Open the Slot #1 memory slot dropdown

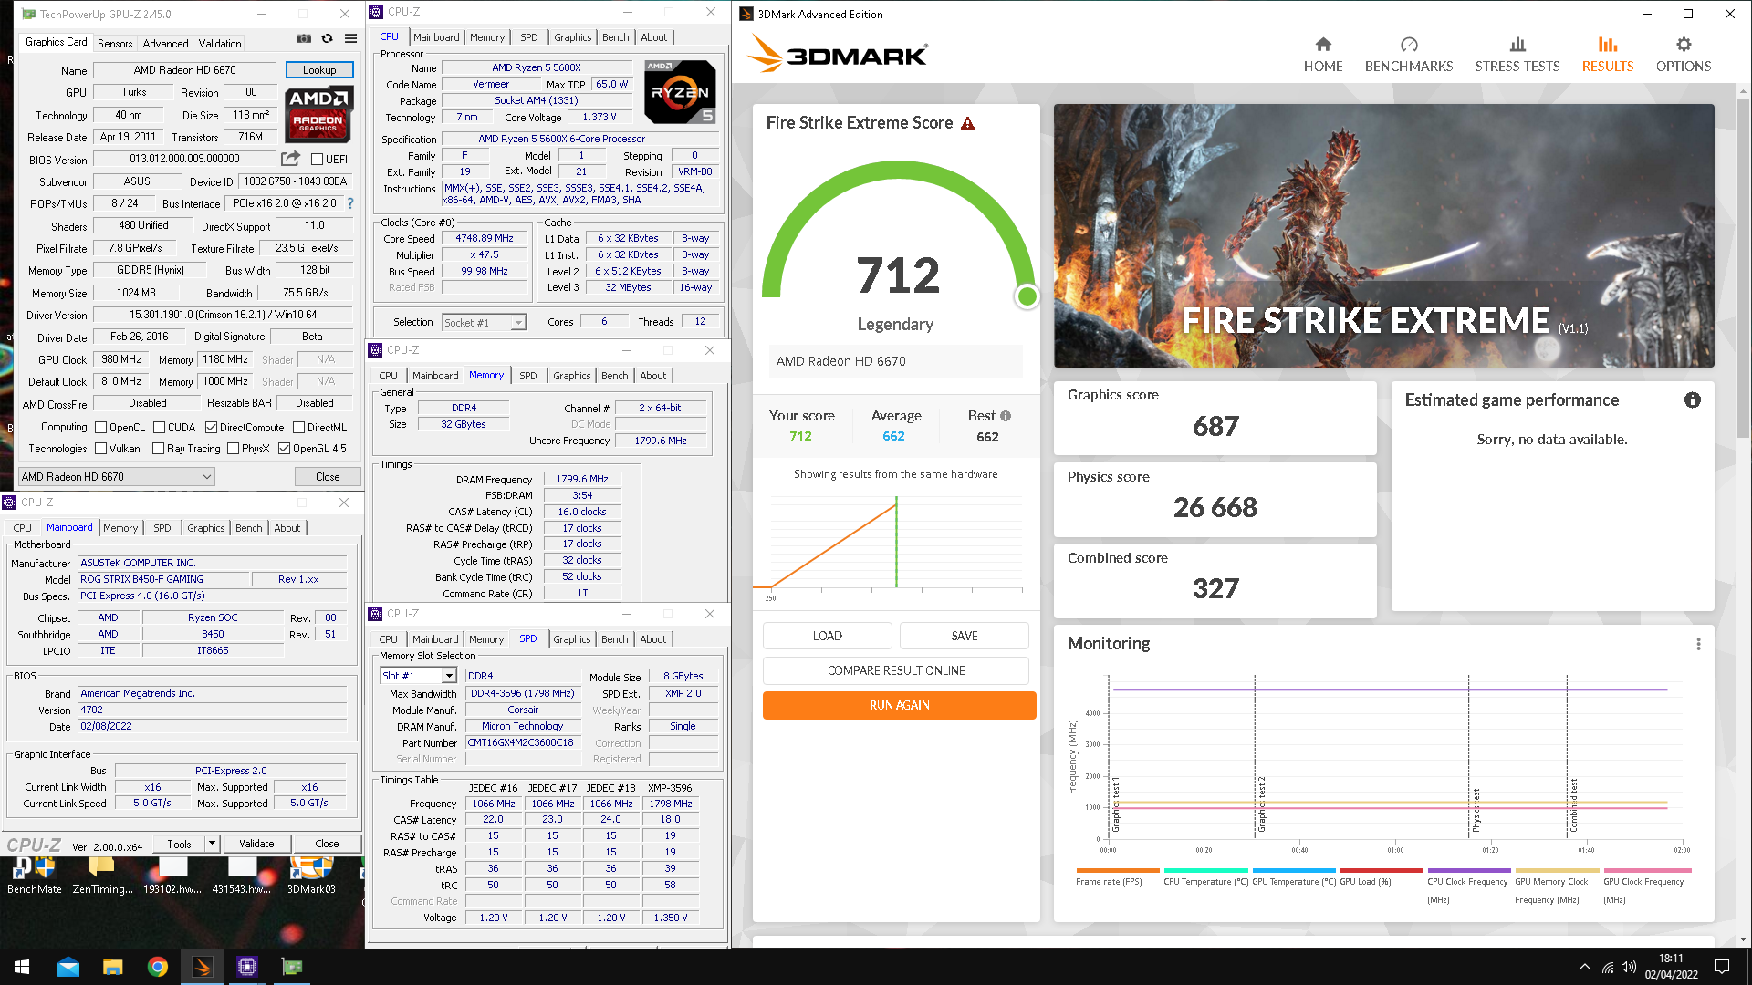(x=417, y=676)
